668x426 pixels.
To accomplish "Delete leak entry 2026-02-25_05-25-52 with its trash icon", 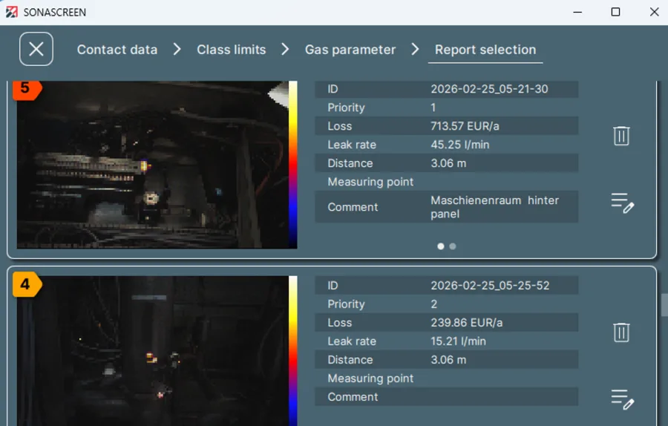I will [621, 332].
